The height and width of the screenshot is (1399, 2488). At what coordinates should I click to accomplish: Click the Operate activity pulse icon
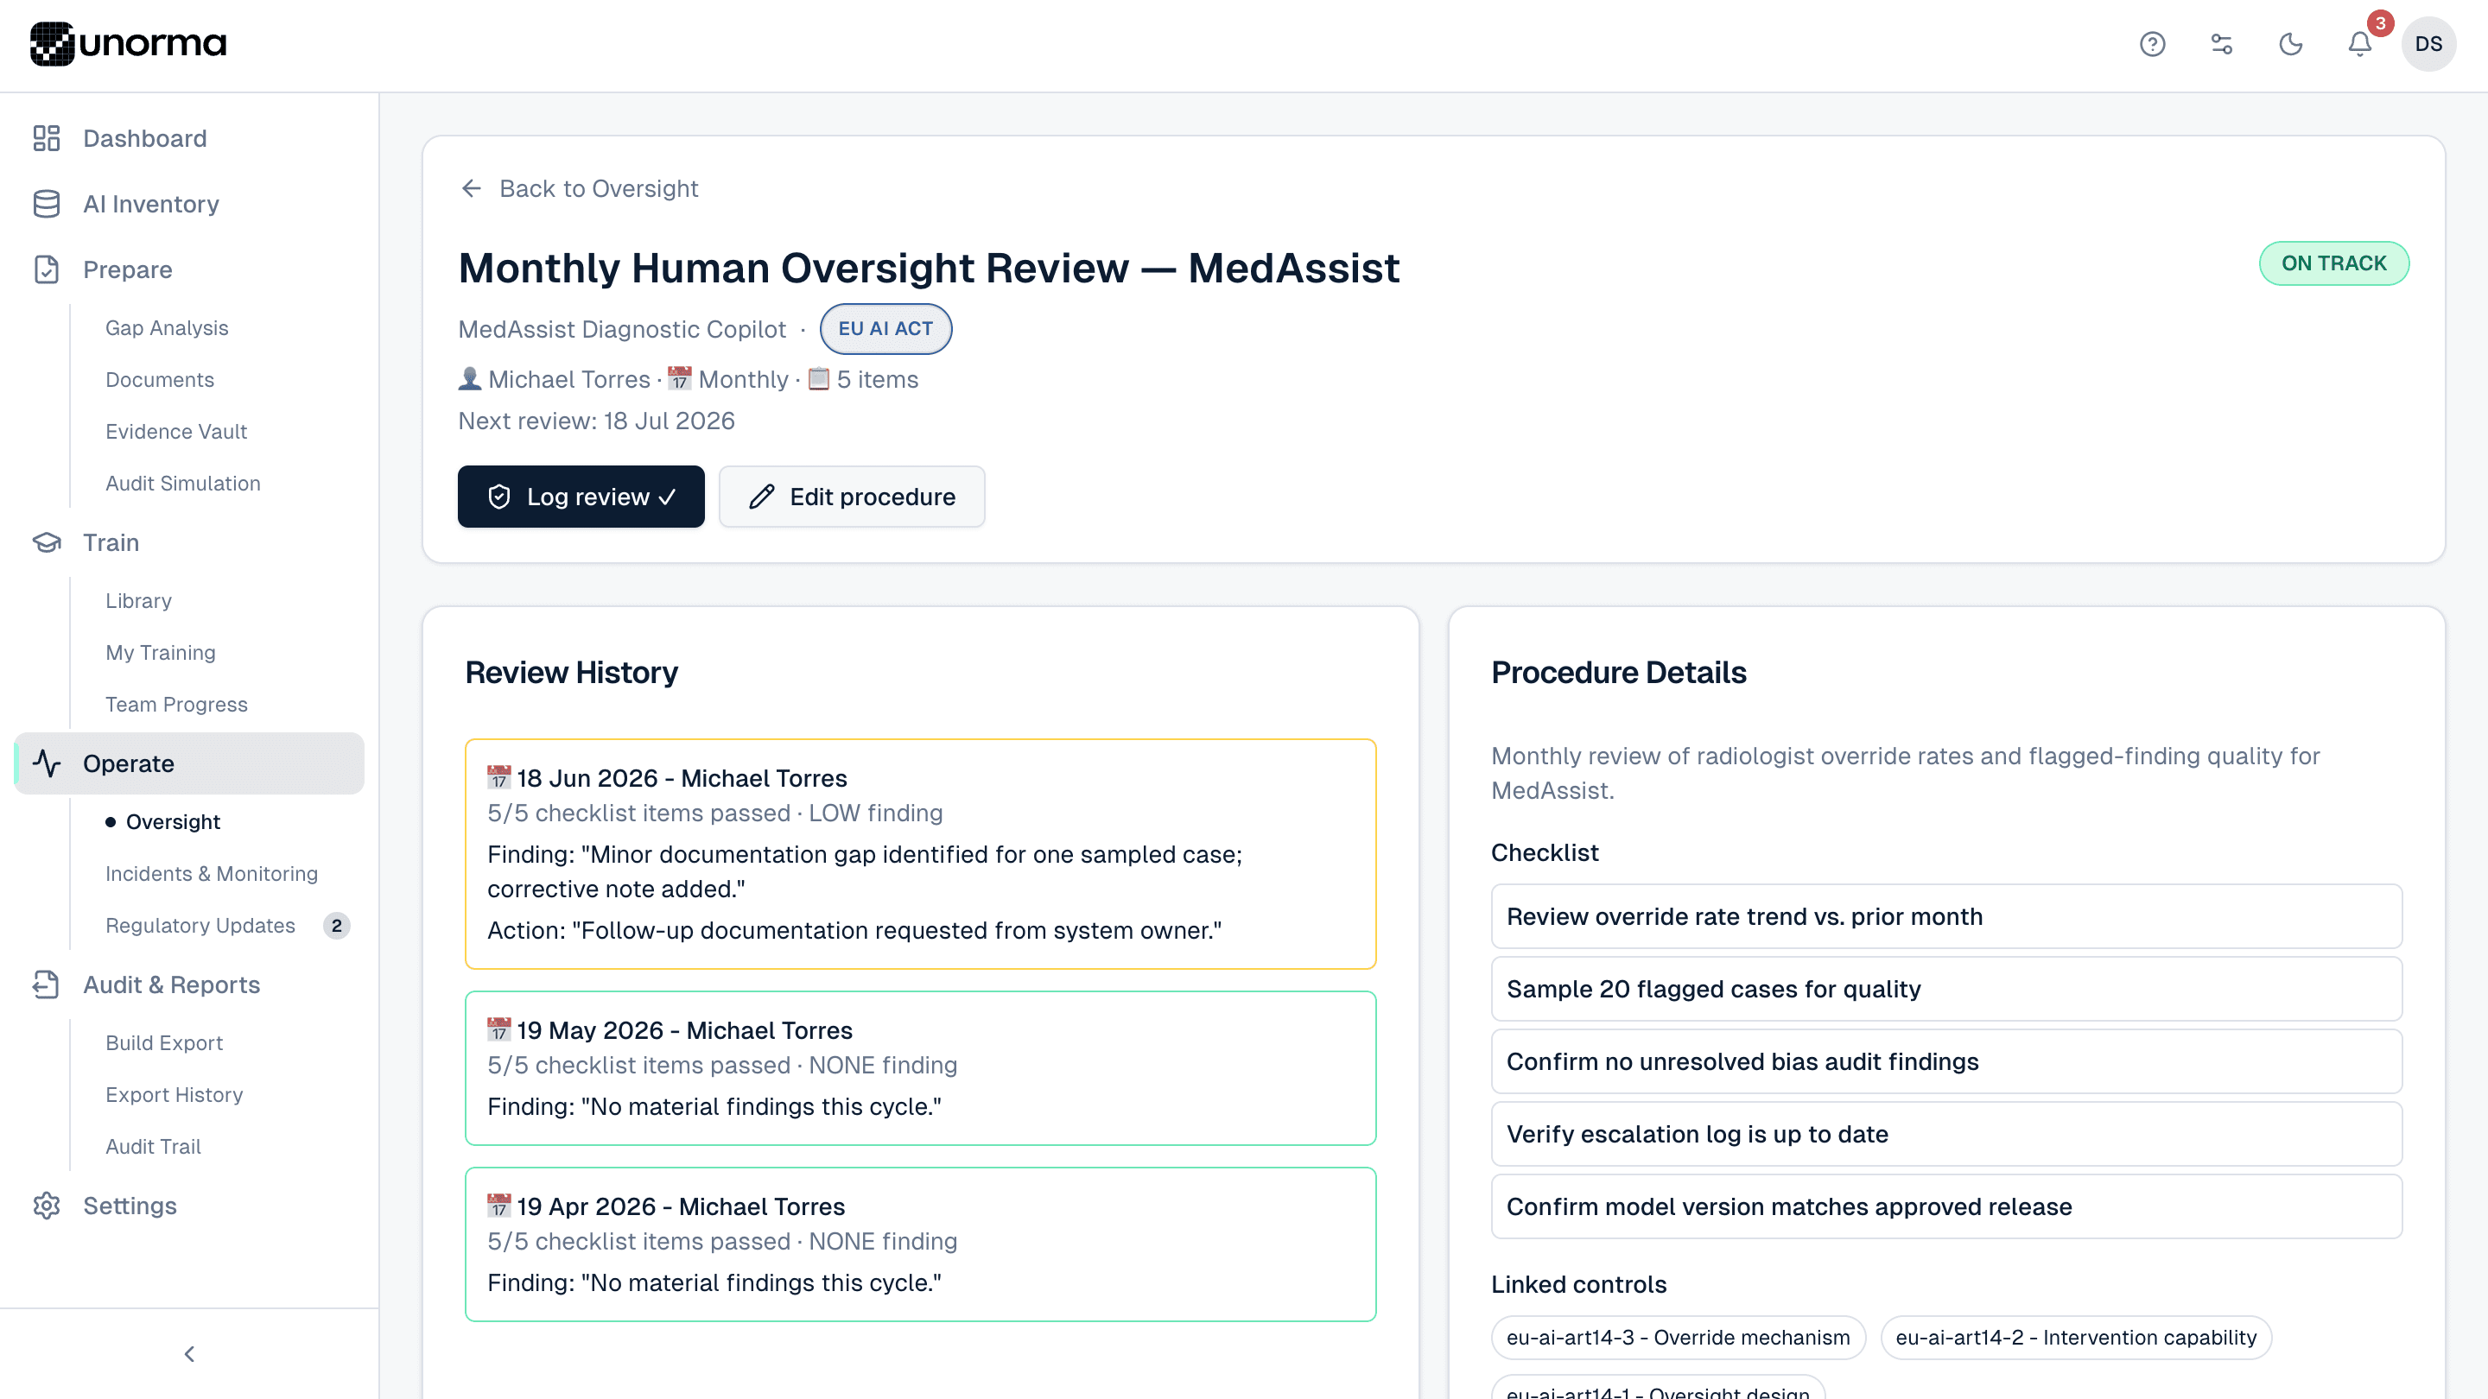pos(47,763)
